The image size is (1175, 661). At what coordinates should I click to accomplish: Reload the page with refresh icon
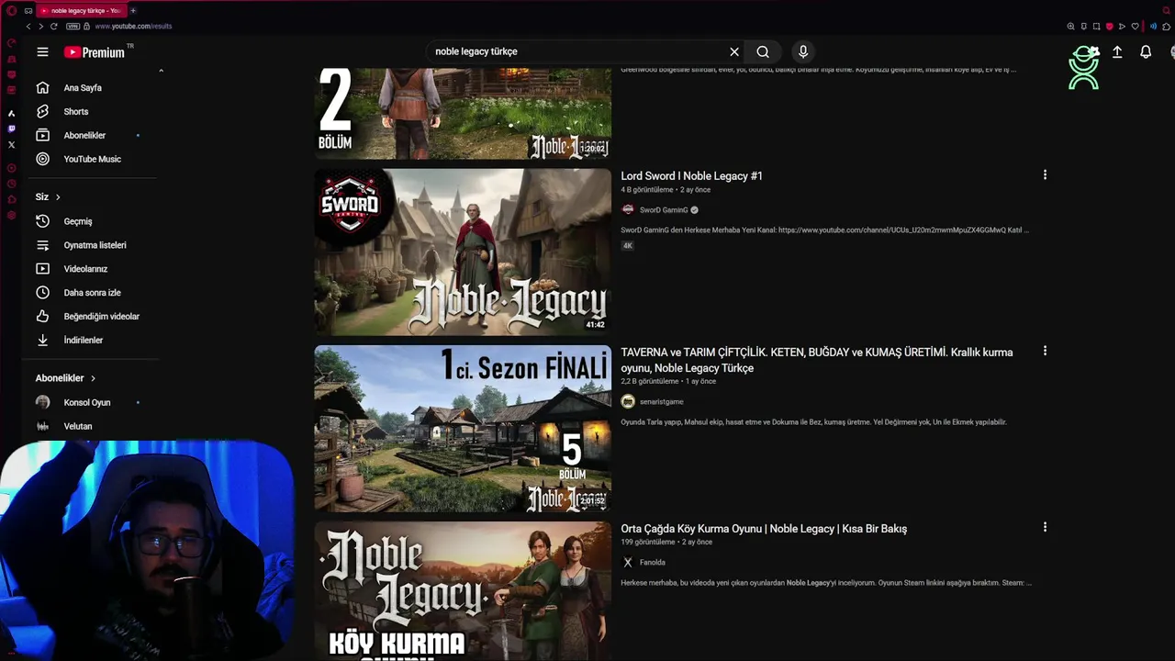pyautogui.click(x=54, y=27)
